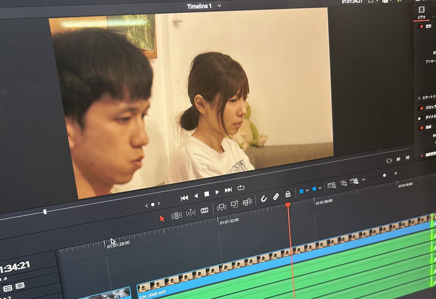The width and height of the screenshot is (436, 299).
Task: Select the red arrow Selection mode tool
Action: tap(162, 218)
